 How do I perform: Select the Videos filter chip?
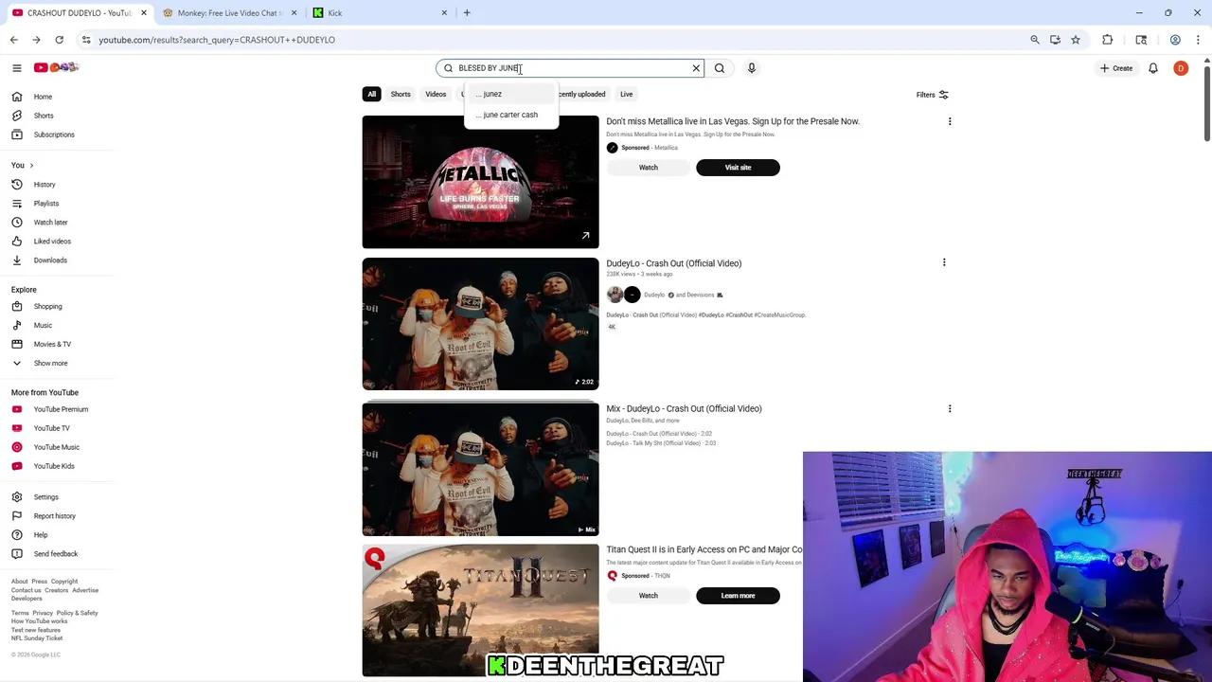[x=436, y=94]
